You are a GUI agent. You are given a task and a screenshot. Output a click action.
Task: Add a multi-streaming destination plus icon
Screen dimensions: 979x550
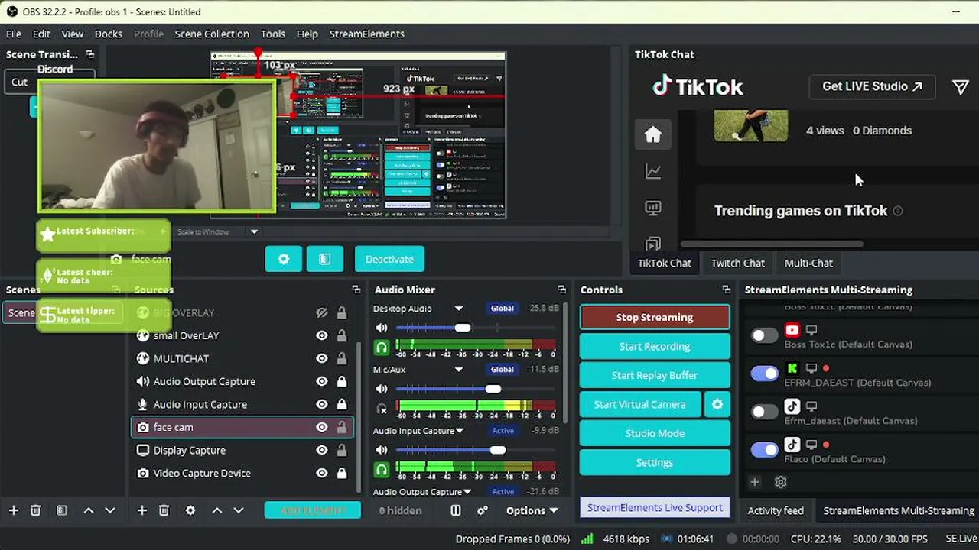[754, 482]
